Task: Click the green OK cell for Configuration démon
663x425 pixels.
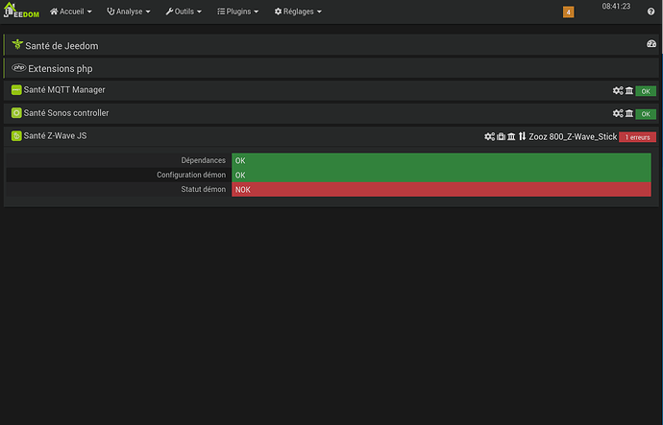Action: [441, 175]
